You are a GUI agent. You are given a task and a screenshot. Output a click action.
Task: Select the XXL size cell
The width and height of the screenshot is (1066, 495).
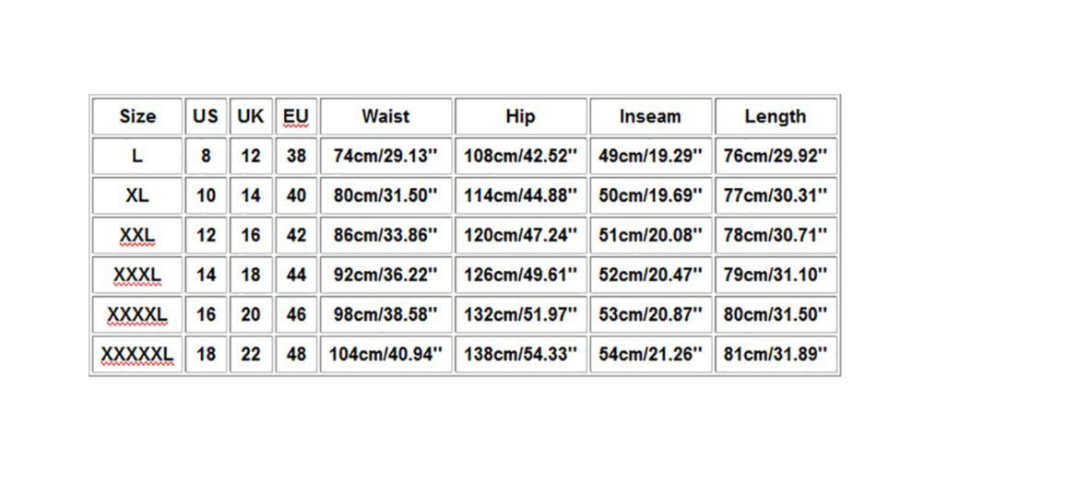click(x=137, y=235)
